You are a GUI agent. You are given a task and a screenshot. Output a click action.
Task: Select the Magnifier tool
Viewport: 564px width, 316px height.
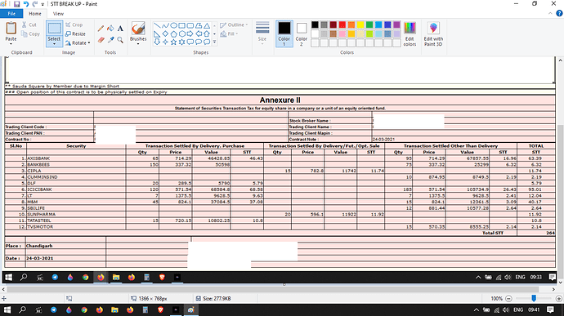click(120, 40)
